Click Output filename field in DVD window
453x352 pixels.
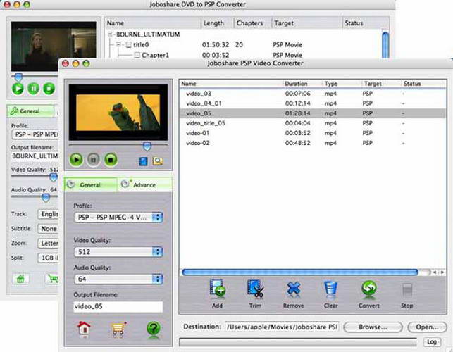click(x=35, y=156)
